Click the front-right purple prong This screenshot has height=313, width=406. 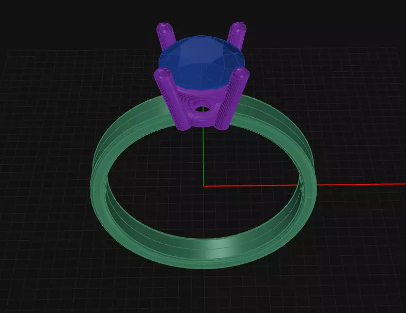[232, 98]
